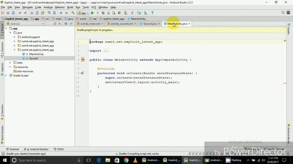Open the Navigate menu

coord(27,7)
